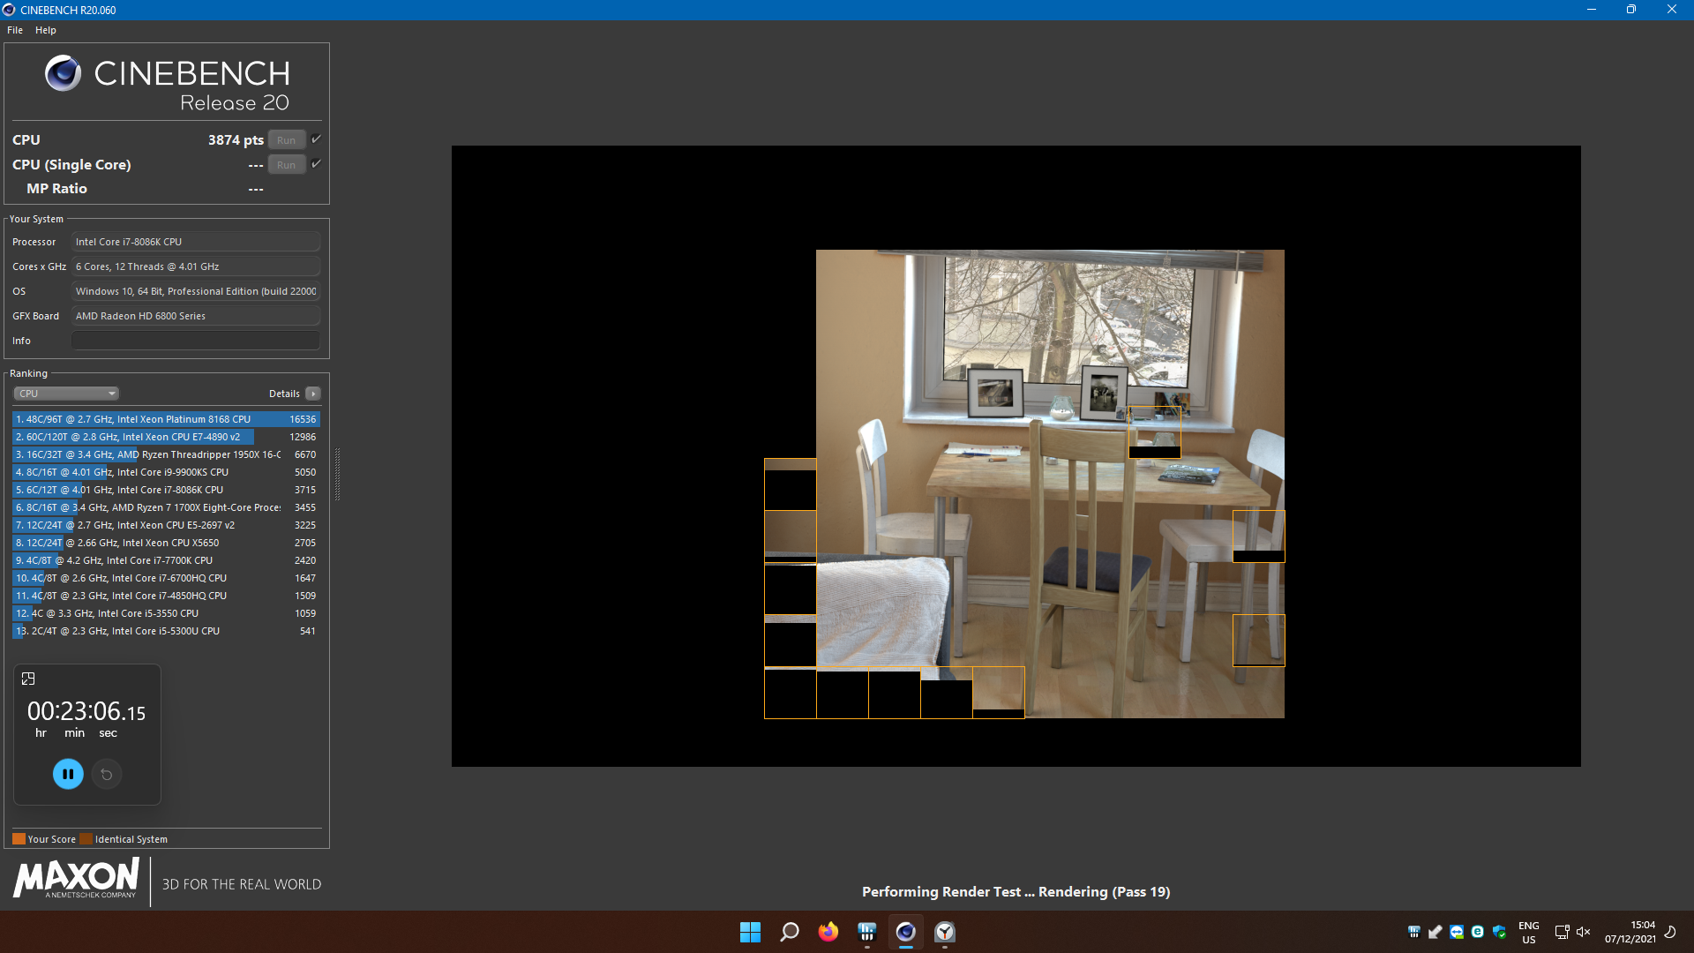Screen dimensions: 1694x953
Task: Open the Windows Start menu
Action: [x=750, y=932]
